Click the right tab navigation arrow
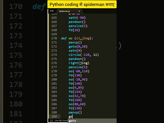Screen dimensions: 164x123 pyautogui.click(x=53, y=11)
